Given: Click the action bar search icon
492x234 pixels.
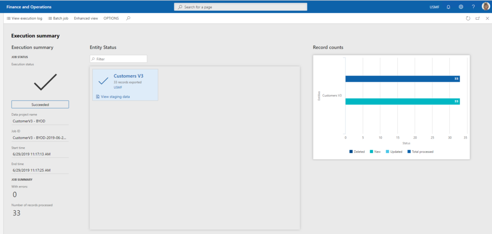Looking at the screenshot, I should pyautogui.click(x=128, y=19).
